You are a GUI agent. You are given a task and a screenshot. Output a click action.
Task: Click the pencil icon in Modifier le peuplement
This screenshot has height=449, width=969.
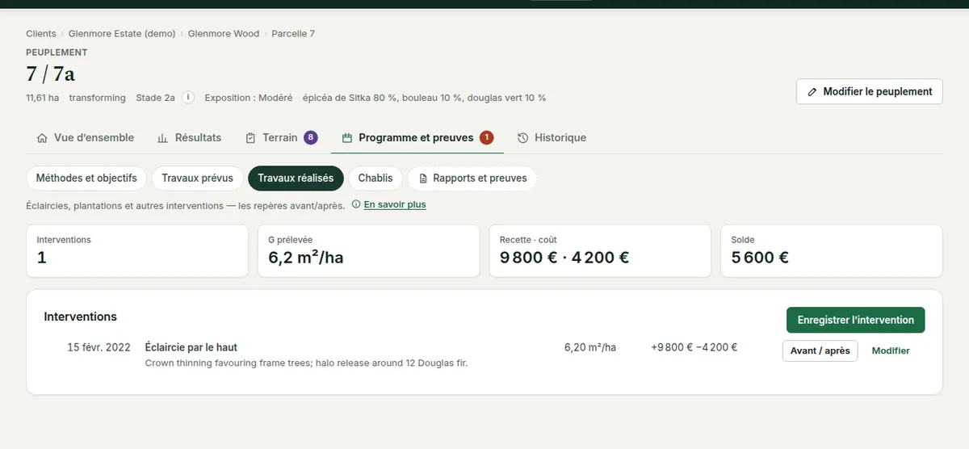[x=812, y=92]
